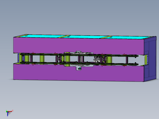Select the right cyan top cover panel
The width and height of the screenshot is (159, 119).
[128, 38]
